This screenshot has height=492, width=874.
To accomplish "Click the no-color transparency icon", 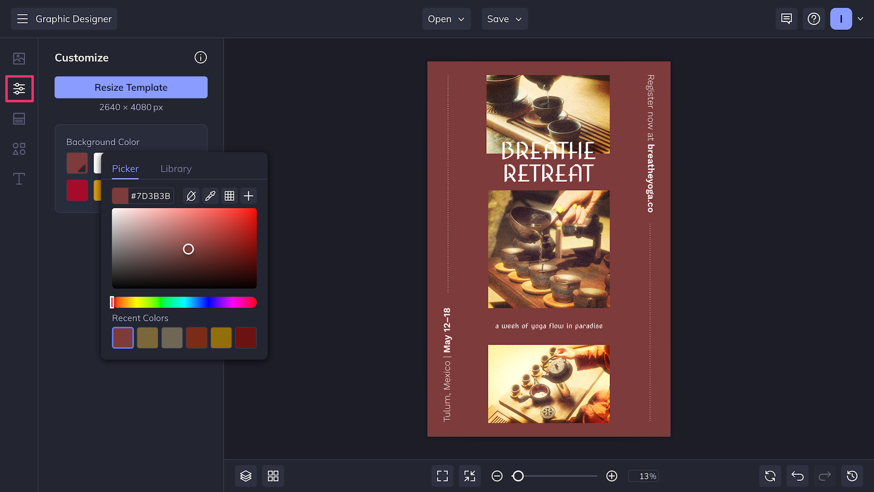I will 191,195.
